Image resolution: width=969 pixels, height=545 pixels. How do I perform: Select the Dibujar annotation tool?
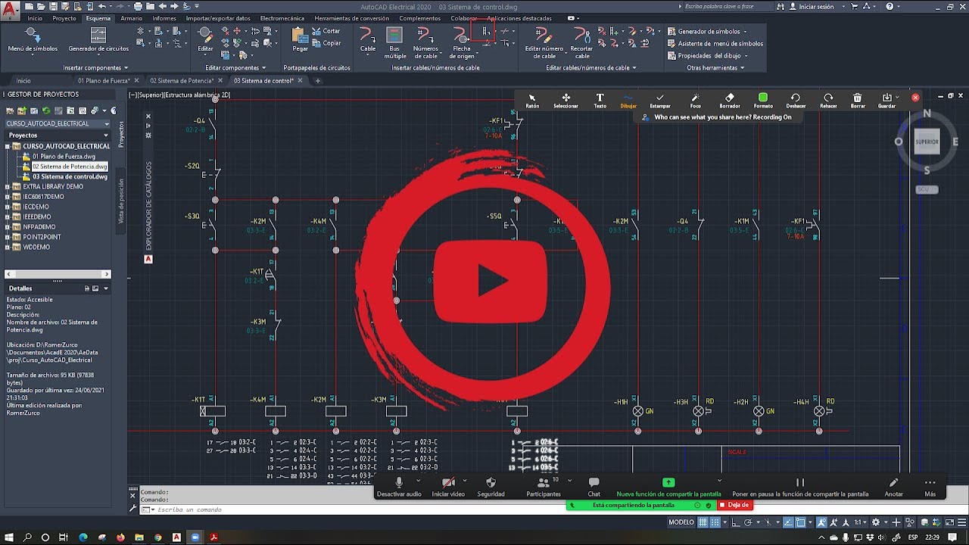coord(628,101)
